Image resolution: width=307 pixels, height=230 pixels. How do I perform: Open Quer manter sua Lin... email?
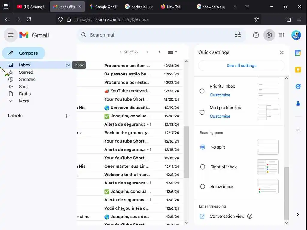pos(130,166)
